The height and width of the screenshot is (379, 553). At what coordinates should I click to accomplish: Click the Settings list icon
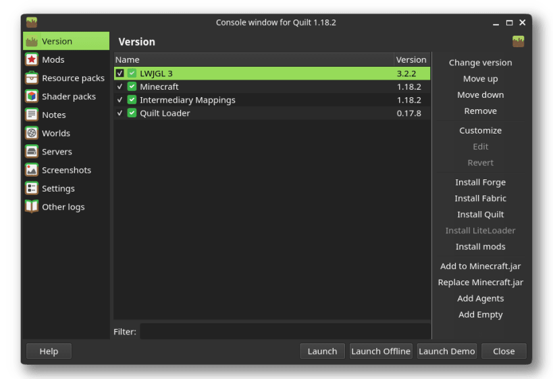(x=32, y=188)
